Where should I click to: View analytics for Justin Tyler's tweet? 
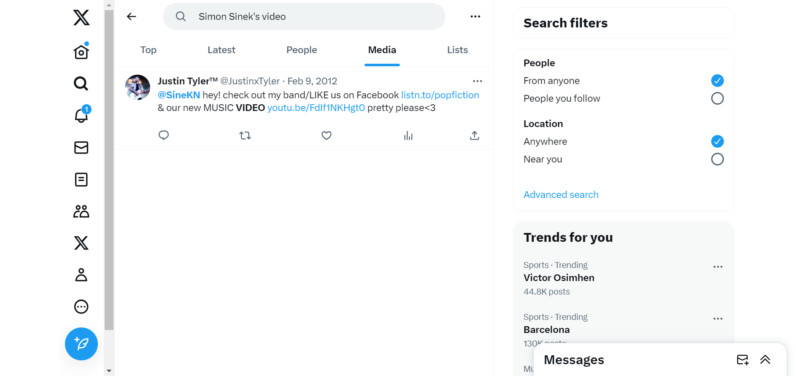click(x=408, y=135)
